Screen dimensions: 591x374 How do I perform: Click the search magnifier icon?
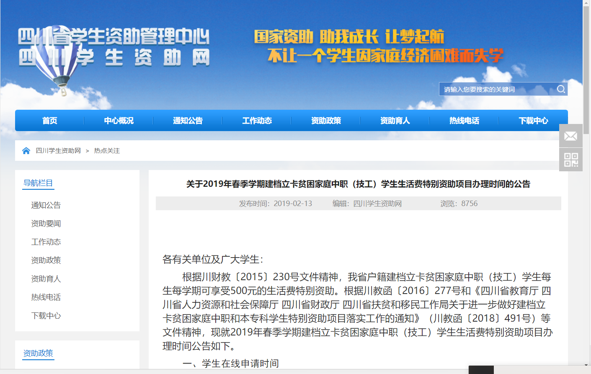561,89
